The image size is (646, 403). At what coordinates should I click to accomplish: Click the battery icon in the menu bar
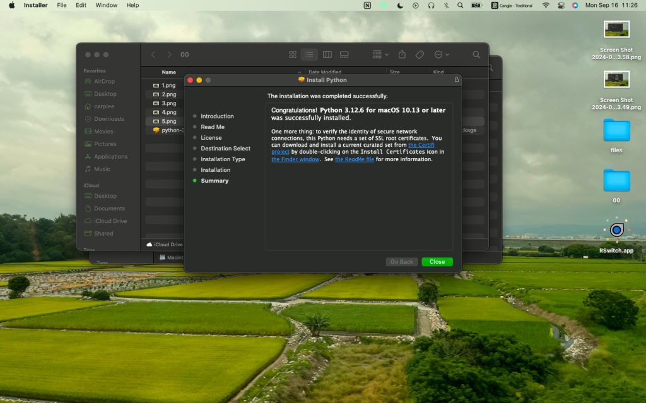pos(477,5)
